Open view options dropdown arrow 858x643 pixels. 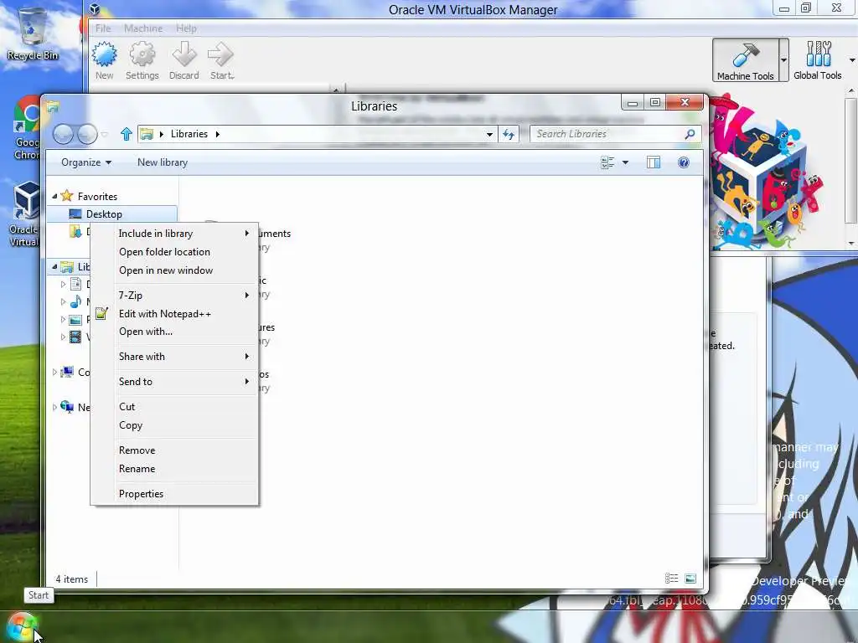pos(625,162)
